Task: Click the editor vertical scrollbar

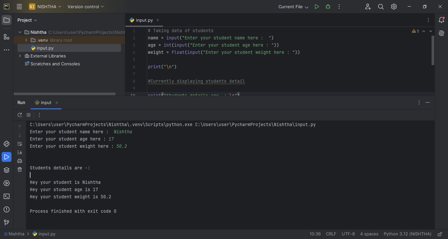Action: tap(433, 50)
